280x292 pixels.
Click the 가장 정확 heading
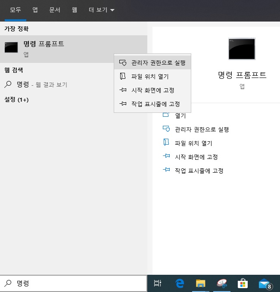click(16, 29)
